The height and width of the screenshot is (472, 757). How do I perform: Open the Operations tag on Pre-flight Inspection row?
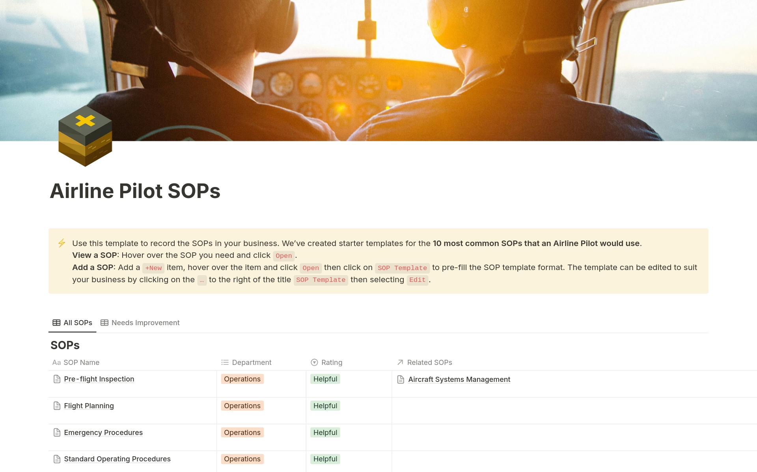[x=242, y=379]
